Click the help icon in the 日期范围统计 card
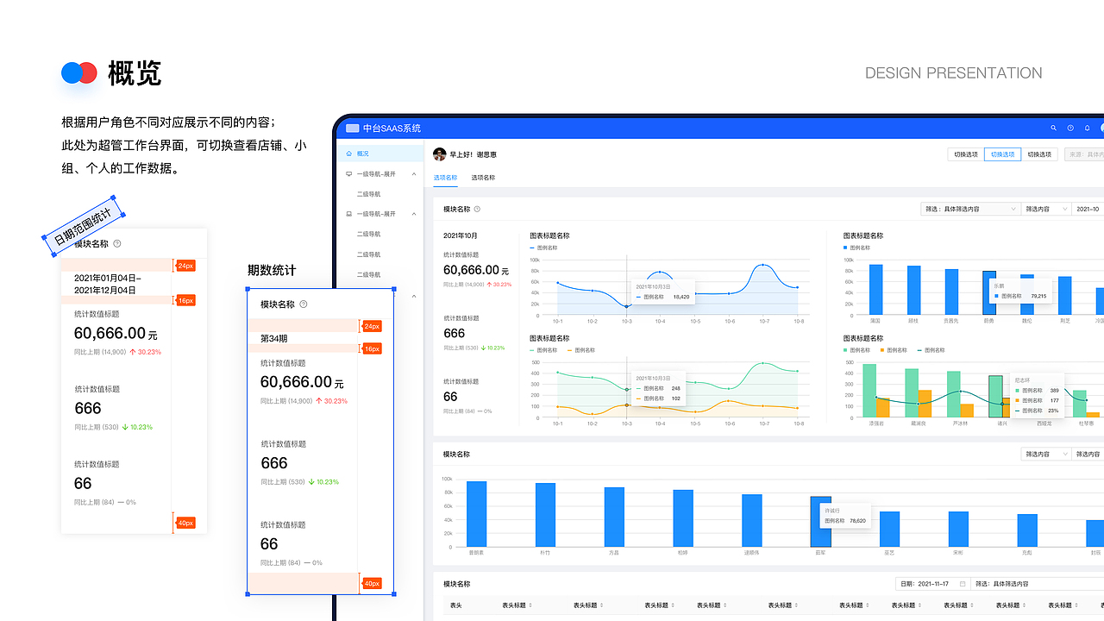Viewport: 1104px width, 621px height. (117, 243)
